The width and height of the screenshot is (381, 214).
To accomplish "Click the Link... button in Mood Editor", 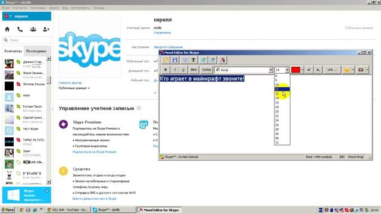I will (332, 70).
